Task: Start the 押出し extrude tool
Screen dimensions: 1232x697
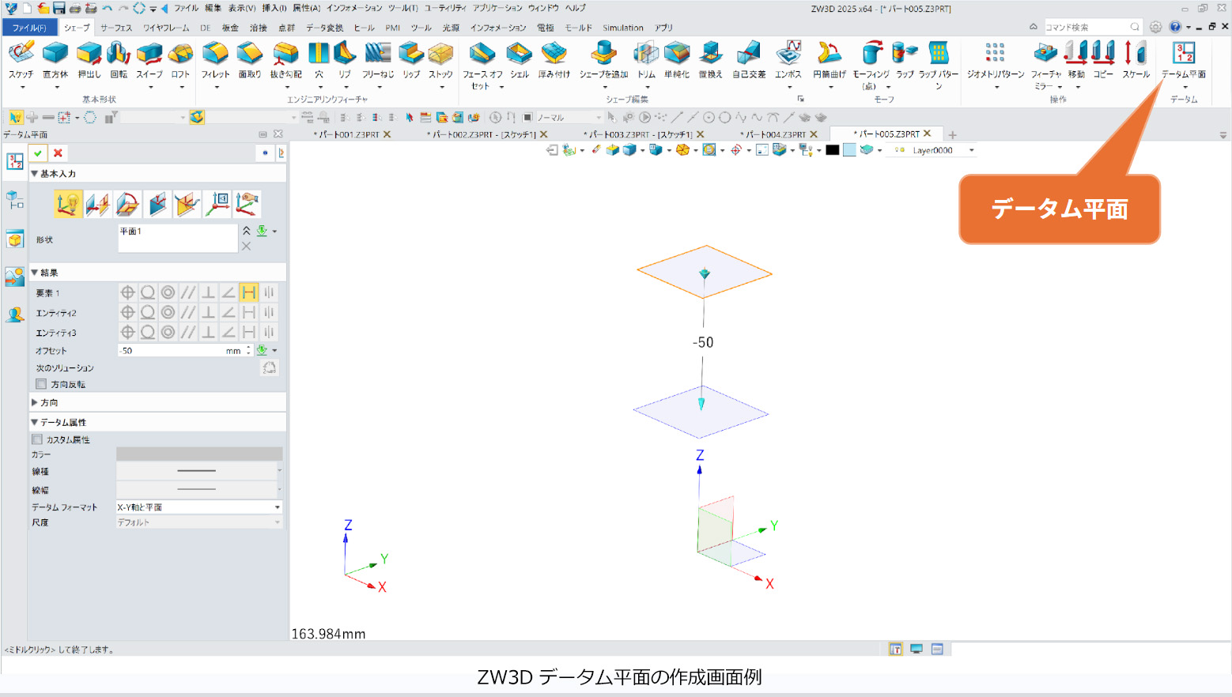Action: (89, 60)
